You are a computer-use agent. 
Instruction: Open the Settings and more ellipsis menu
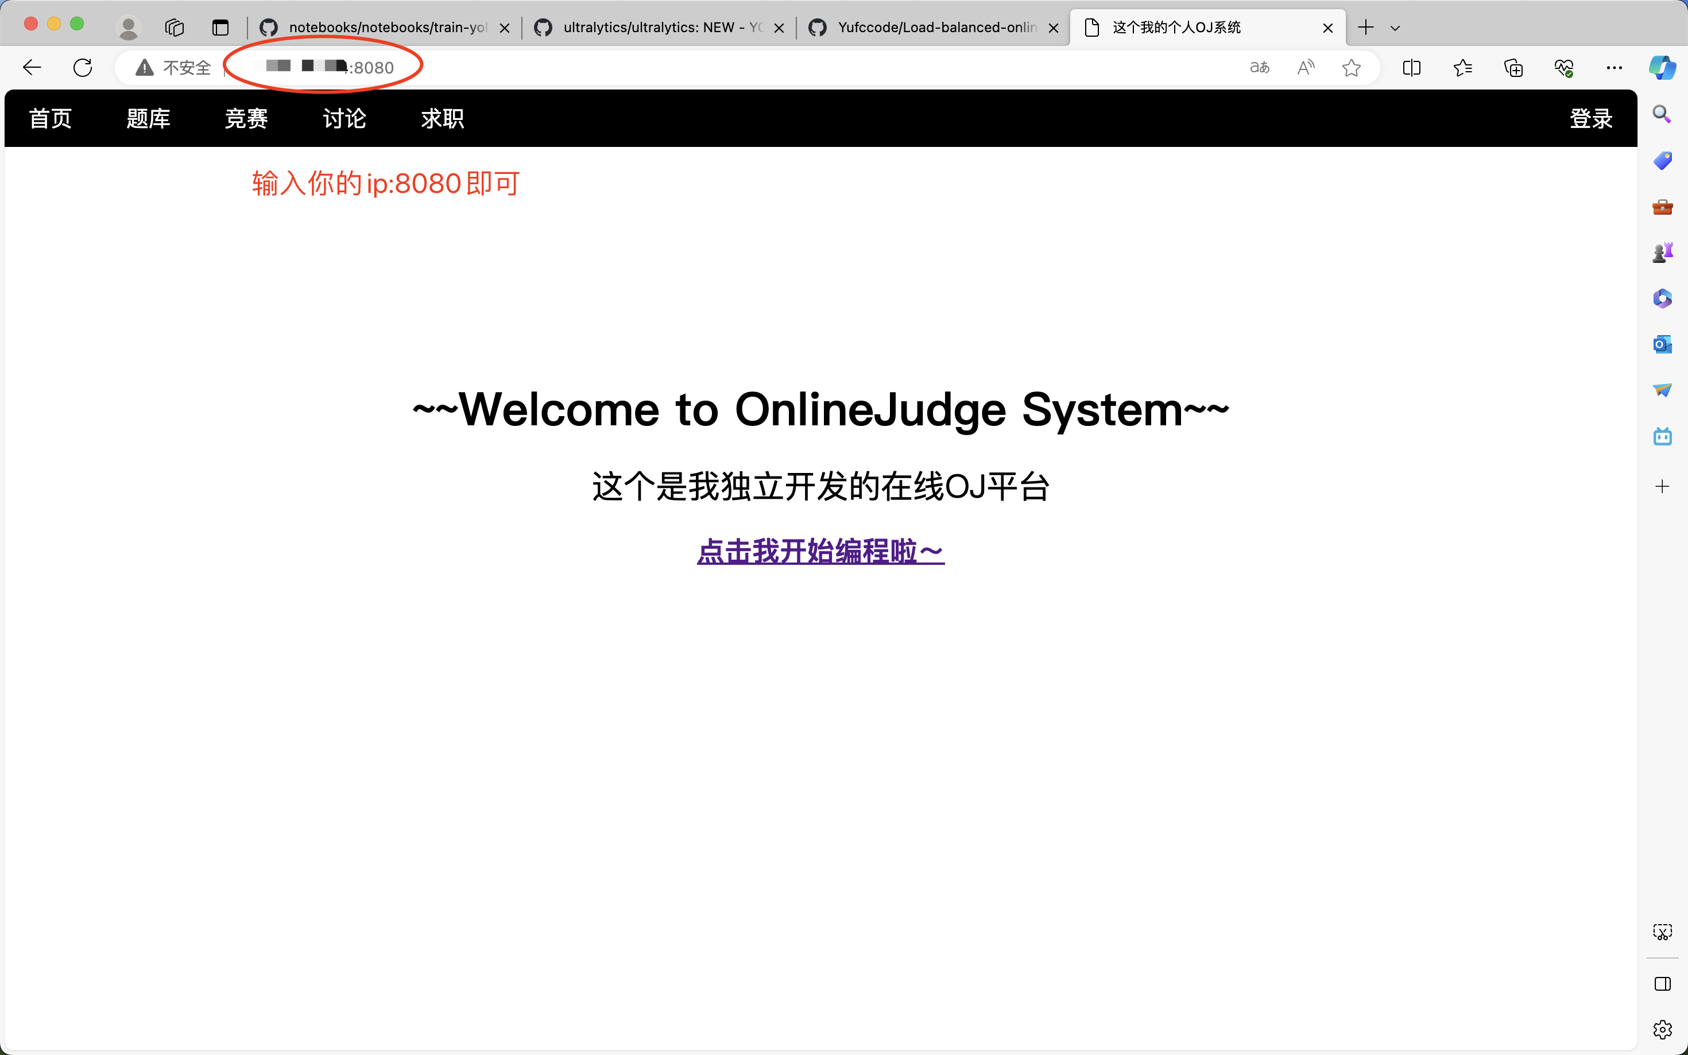point(1613,68)
